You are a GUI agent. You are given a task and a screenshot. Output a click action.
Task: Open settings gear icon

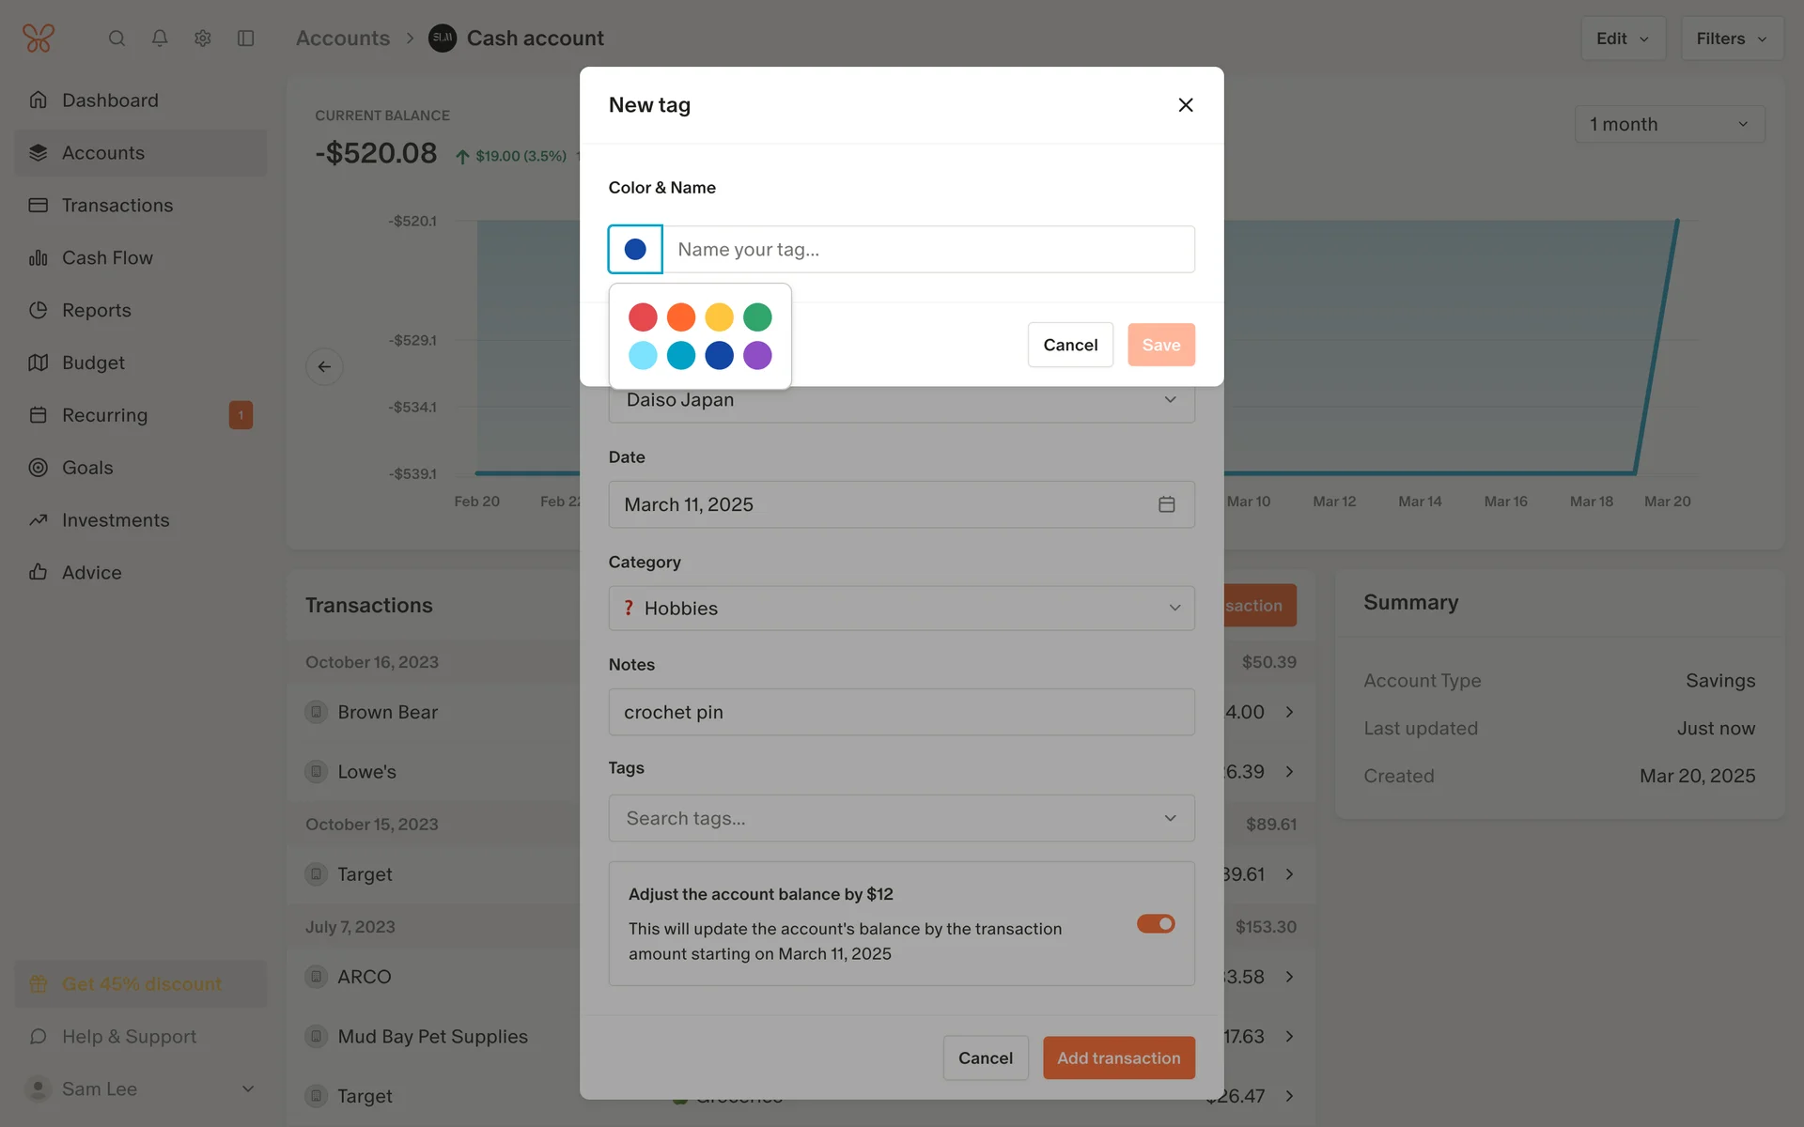(x=203, y=39)
